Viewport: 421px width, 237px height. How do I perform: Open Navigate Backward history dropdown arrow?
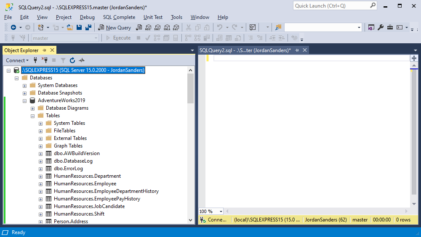(20, 27)
